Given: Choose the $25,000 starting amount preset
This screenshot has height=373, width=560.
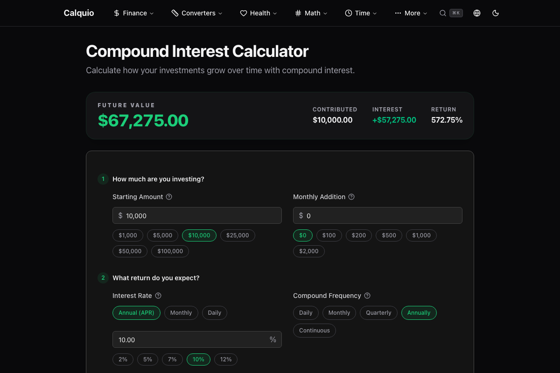Looking at the screenshot, I should pos(238,235).
